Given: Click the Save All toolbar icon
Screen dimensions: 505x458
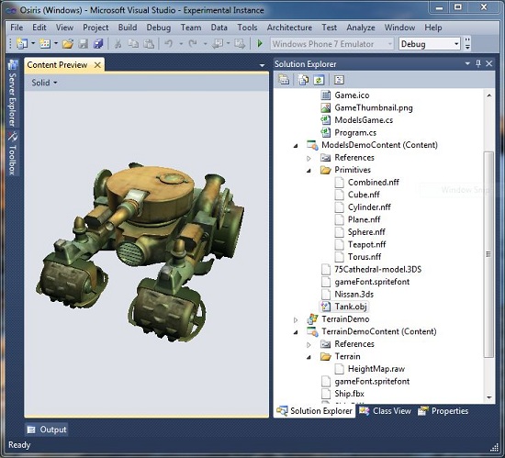Looking at the screenshot, I should point(98,43).
